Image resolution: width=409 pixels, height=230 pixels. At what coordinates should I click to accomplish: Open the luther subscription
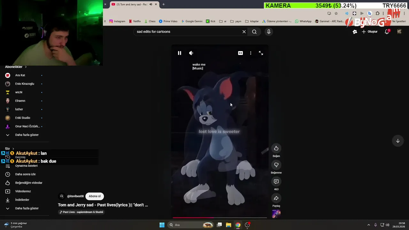[x=24, y=109]
